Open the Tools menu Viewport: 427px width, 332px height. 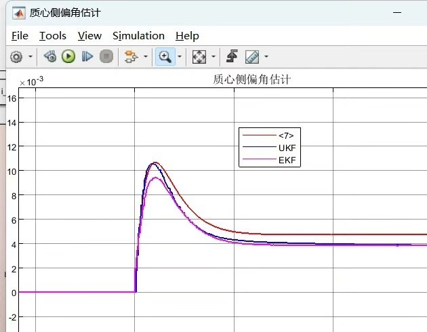click(x=53, y=36)
